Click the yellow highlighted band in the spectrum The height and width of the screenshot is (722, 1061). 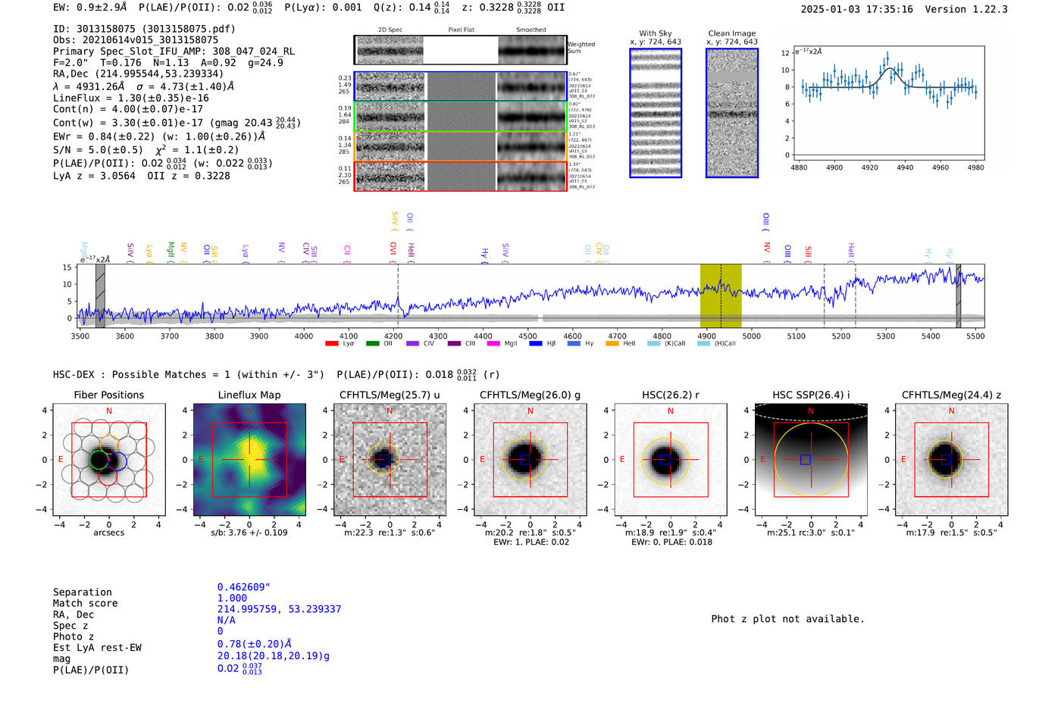(x=721, y=295)
